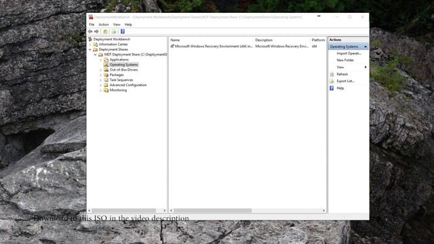Open the View menu in menu bar
The image size is (434, 244).
117,24
